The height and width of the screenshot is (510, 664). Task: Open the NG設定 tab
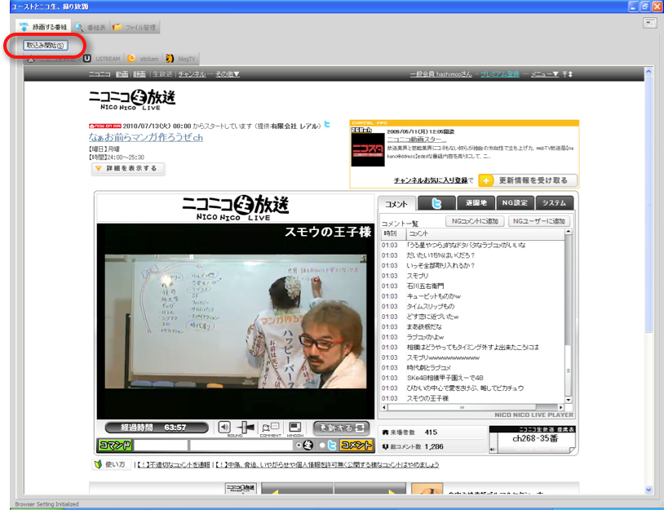coord(515,203)
